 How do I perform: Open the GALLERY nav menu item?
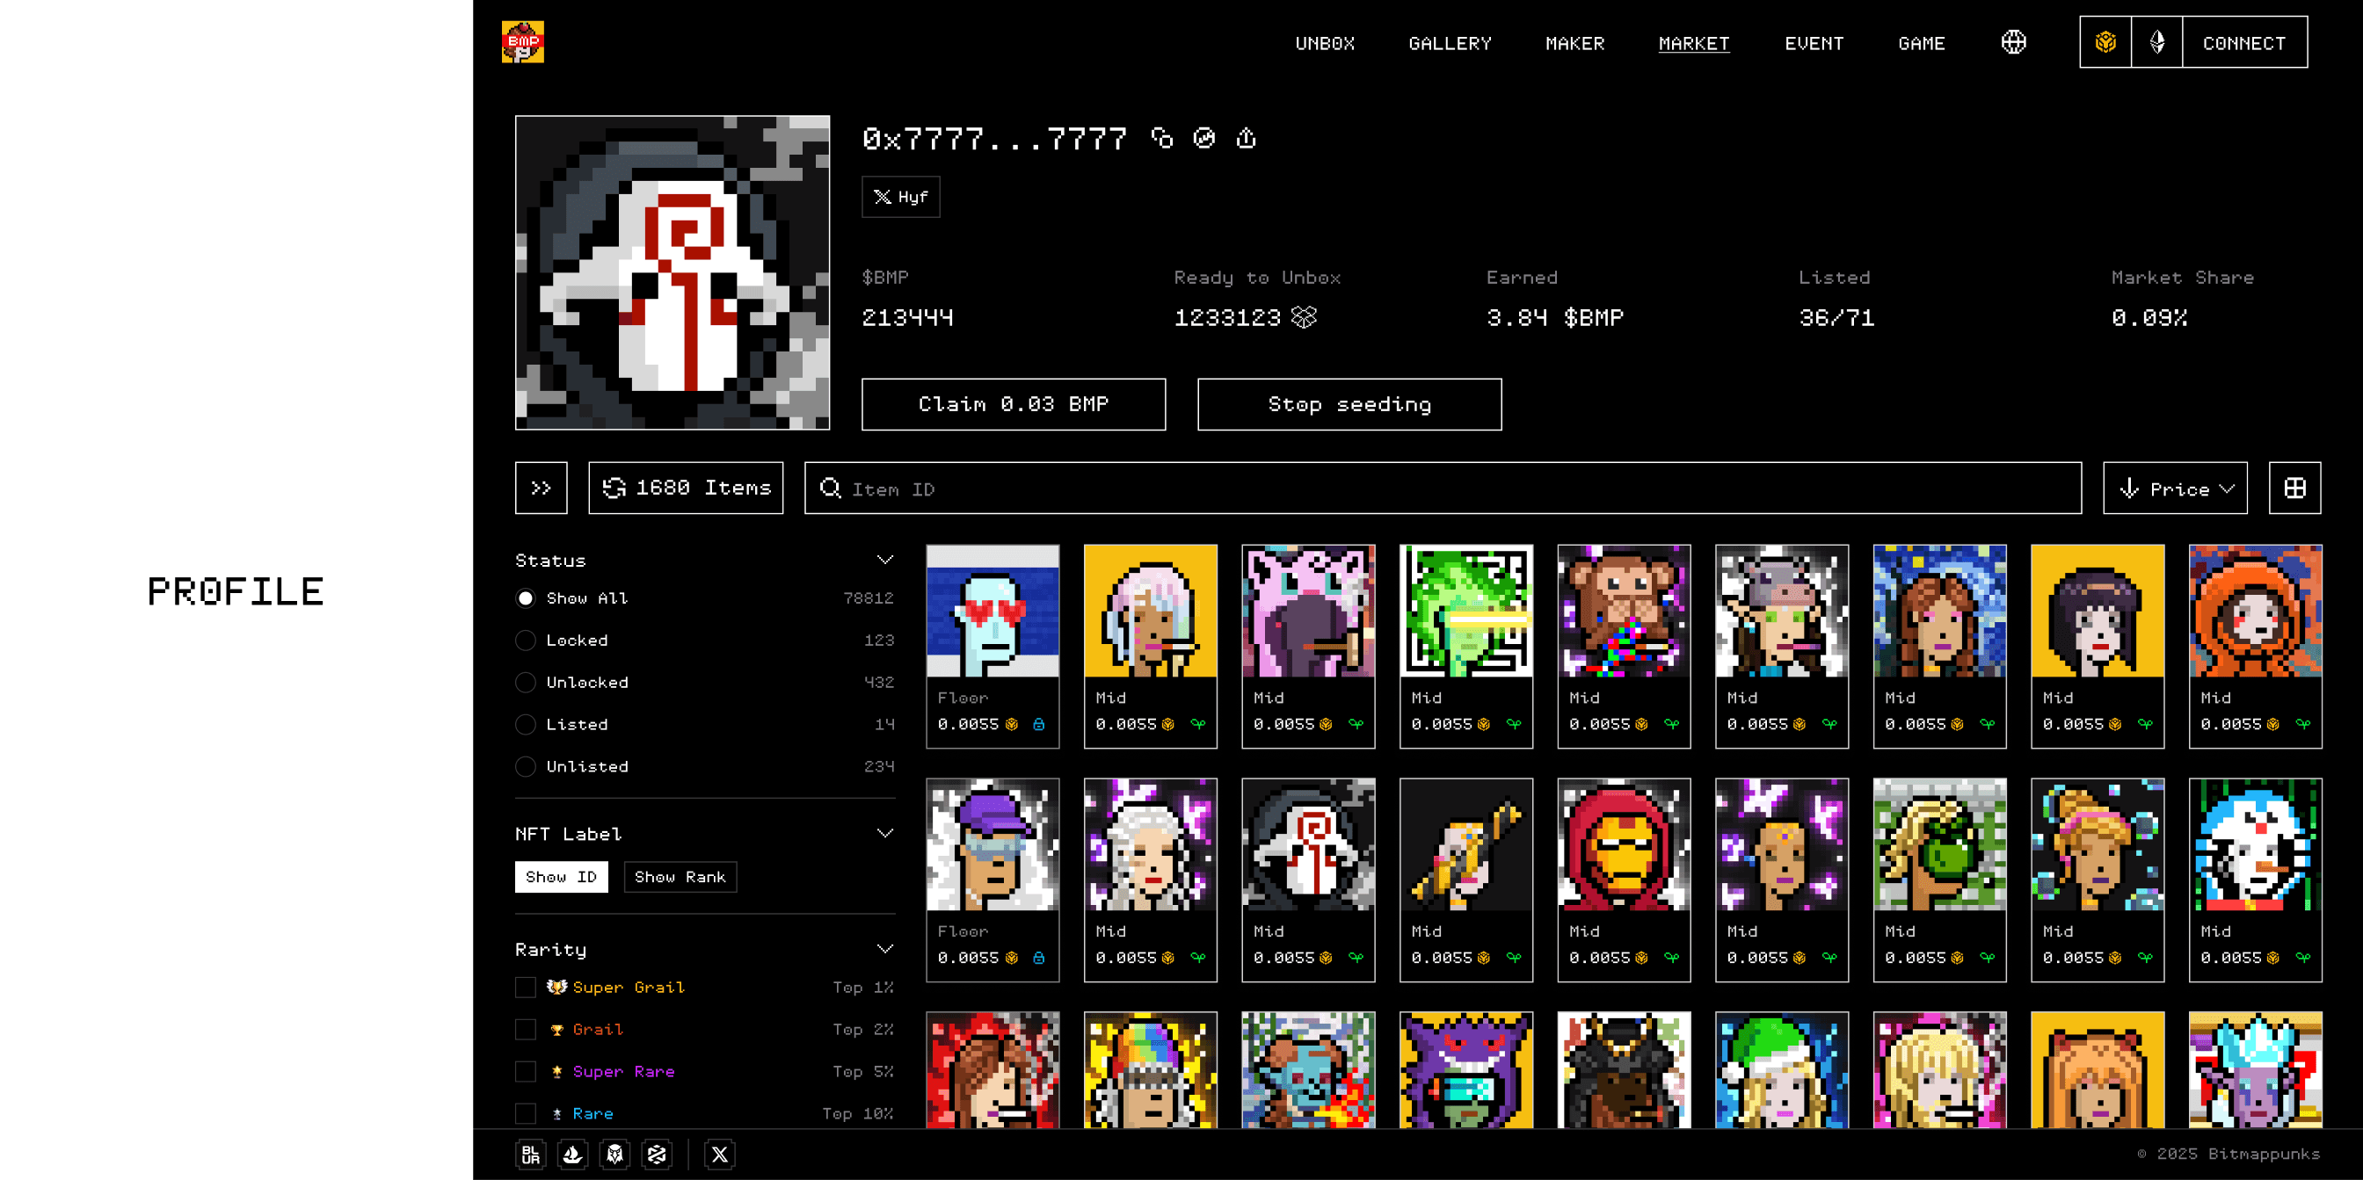pyautogui.click(x=1450, y=43)
